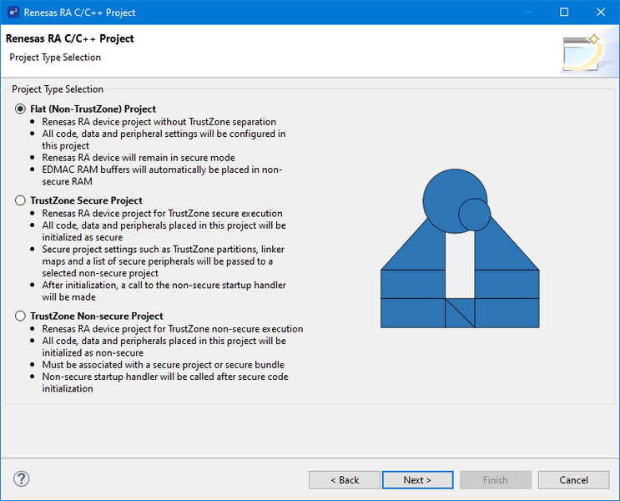Viewport: 620px width, 501px height.
Task: Click the wizard banner icon in header
Action: tap(581, 52)
